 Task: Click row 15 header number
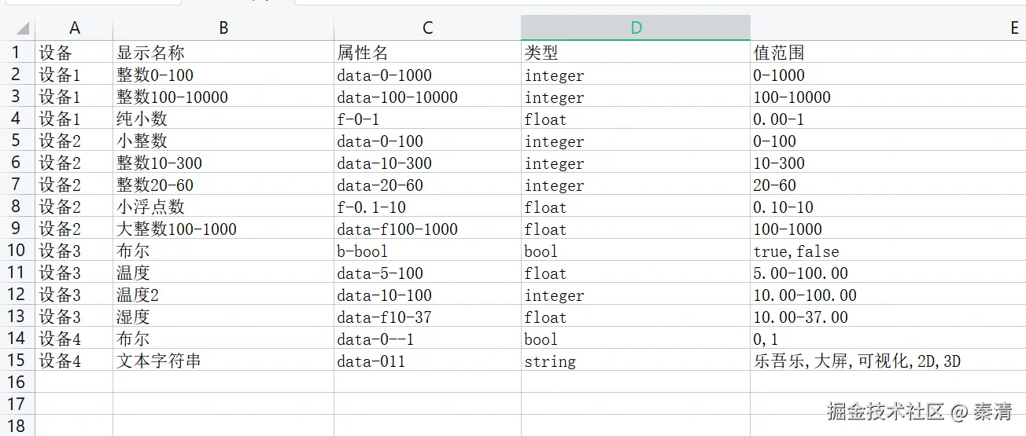(x=17, y=361)
